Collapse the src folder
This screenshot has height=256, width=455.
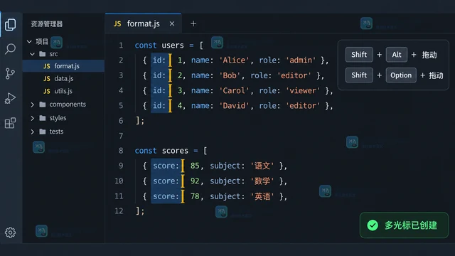(33, 54)
